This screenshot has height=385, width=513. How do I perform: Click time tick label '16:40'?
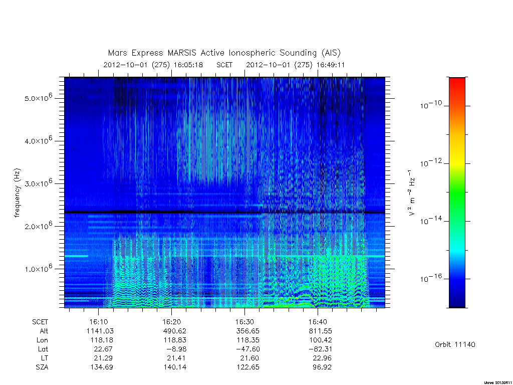(317, 322)
